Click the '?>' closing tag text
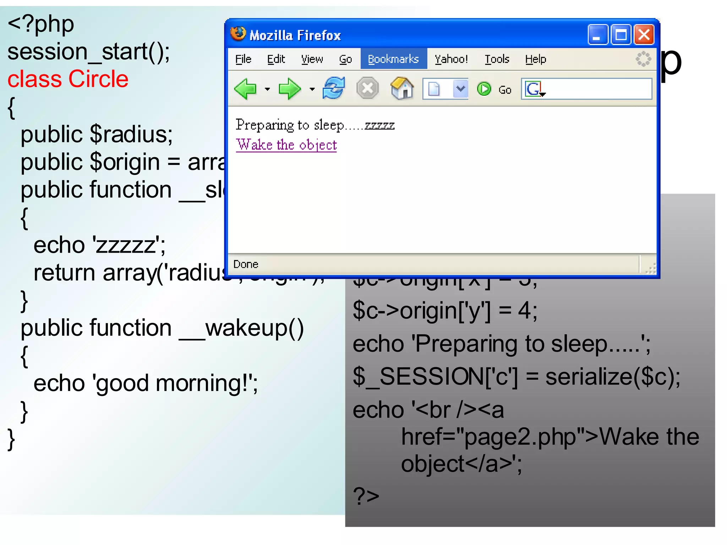 [366, 496]
